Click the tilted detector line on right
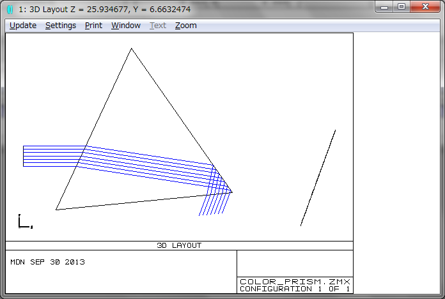Screen dimensions: 445x299 tap(318, 178)
